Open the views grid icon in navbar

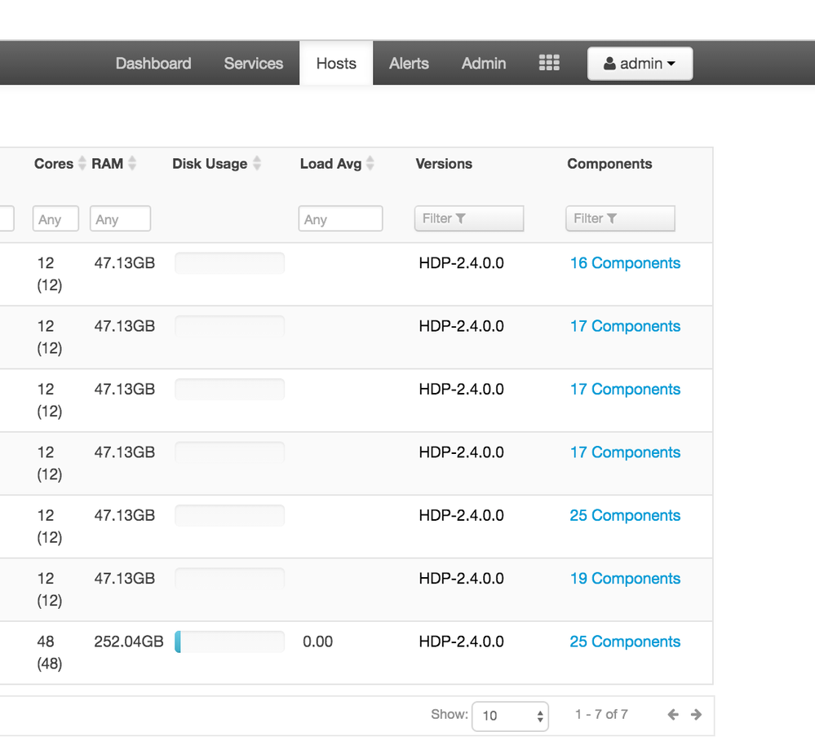(x=549, y=64)
